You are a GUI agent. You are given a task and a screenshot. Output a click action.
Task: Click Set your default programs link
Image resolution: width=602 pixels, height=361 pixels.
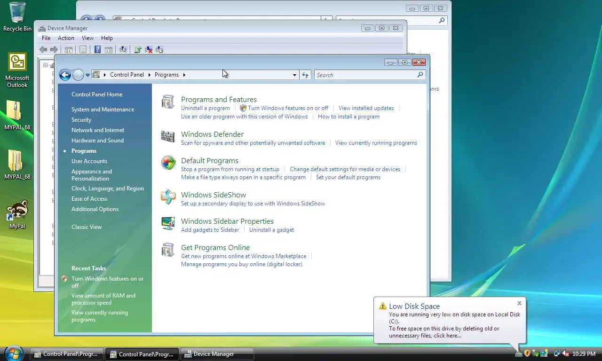[348, 177]
